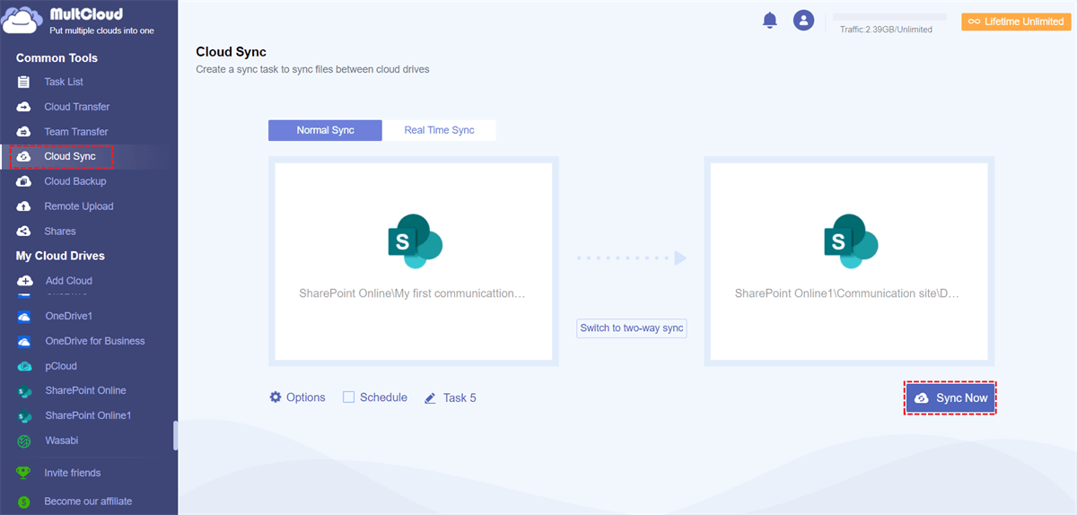The height and width of the screenshot is (515, 1077).
Task: Click the Shares label in sidebar
Action: coord(60,231)
